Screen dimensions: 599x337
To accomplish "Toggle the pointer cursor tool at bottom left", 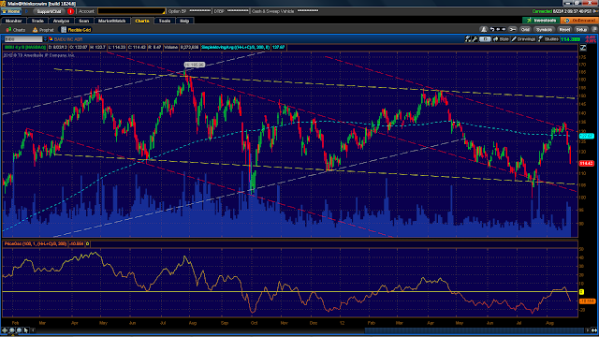I will 26,330.
